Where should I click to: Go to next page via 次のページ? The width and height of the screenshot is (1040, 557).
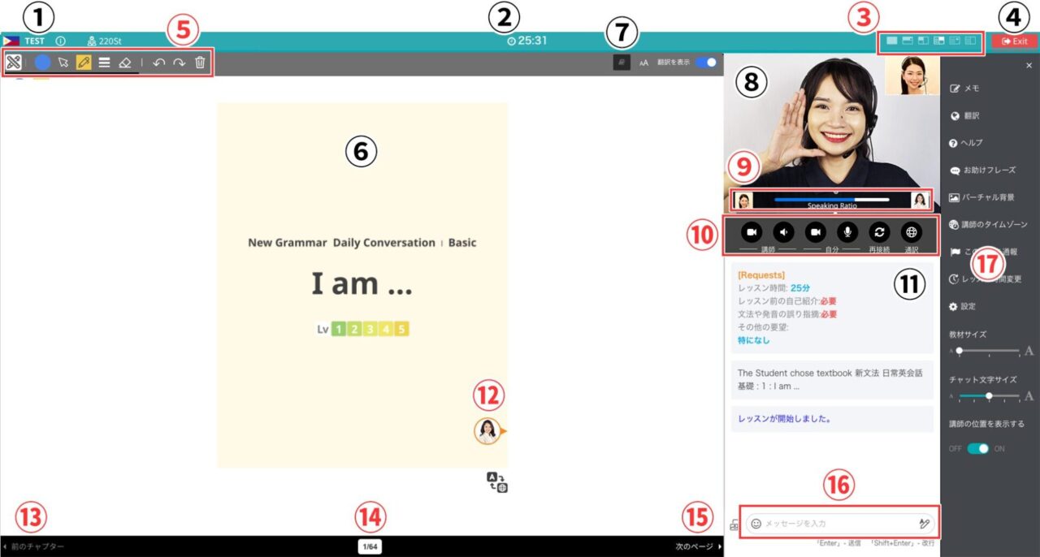[x=699, y=546]
